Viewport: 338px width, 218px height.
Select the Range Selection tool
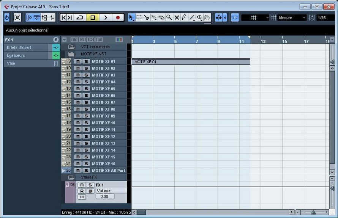click(139, 17)
